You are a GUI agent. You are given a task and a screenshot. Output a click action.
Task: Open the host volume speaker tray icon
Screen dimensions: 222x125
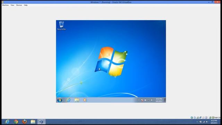[207, 122]
